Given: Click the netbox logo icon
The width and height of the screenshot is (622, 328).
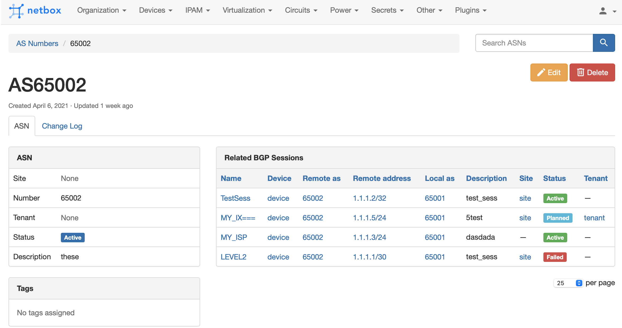Looking at the screenshot, I should [16, 11].
